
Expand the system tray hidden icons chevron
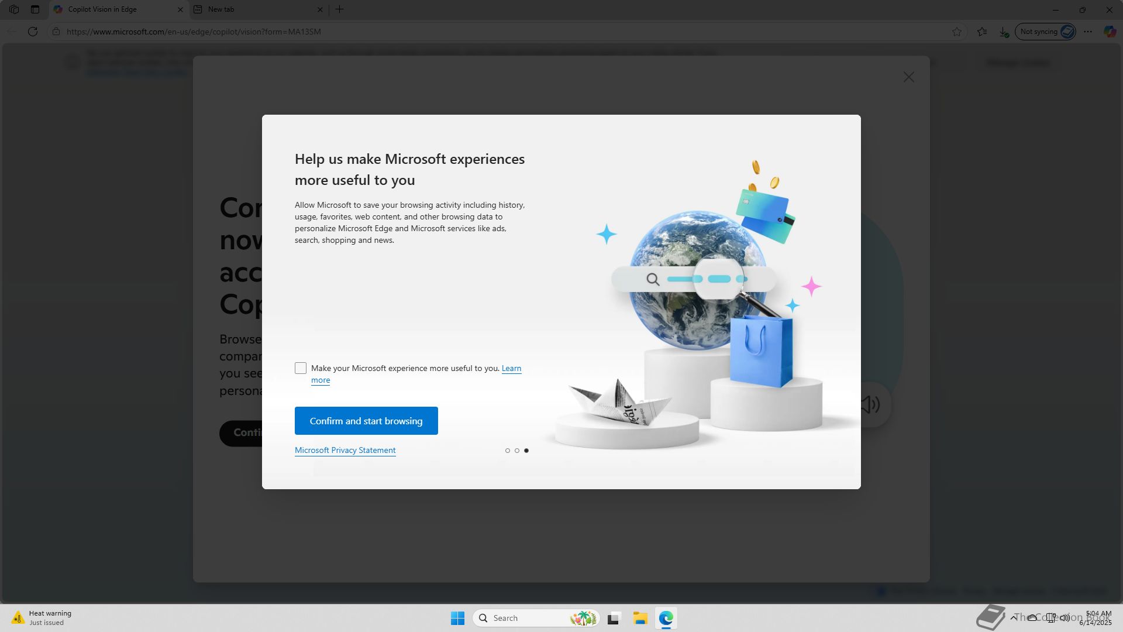[x=1014, y=618]
